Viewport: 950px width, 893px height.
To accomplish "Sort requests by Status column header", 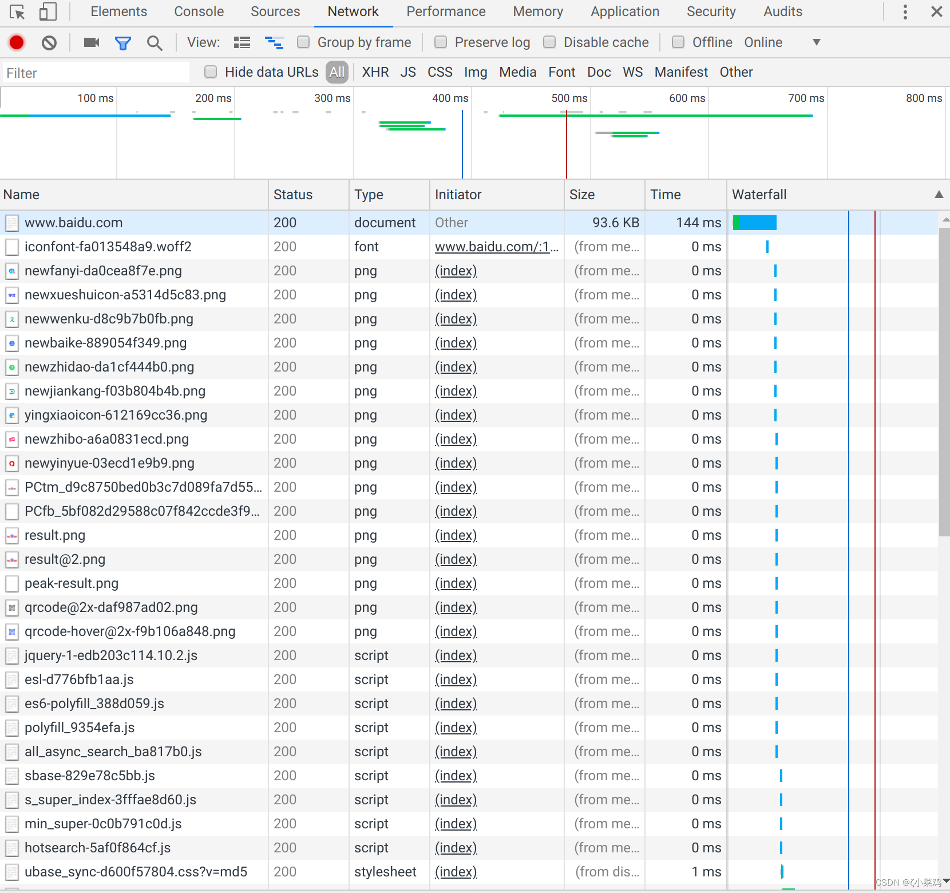I will (x=308, y=195).
